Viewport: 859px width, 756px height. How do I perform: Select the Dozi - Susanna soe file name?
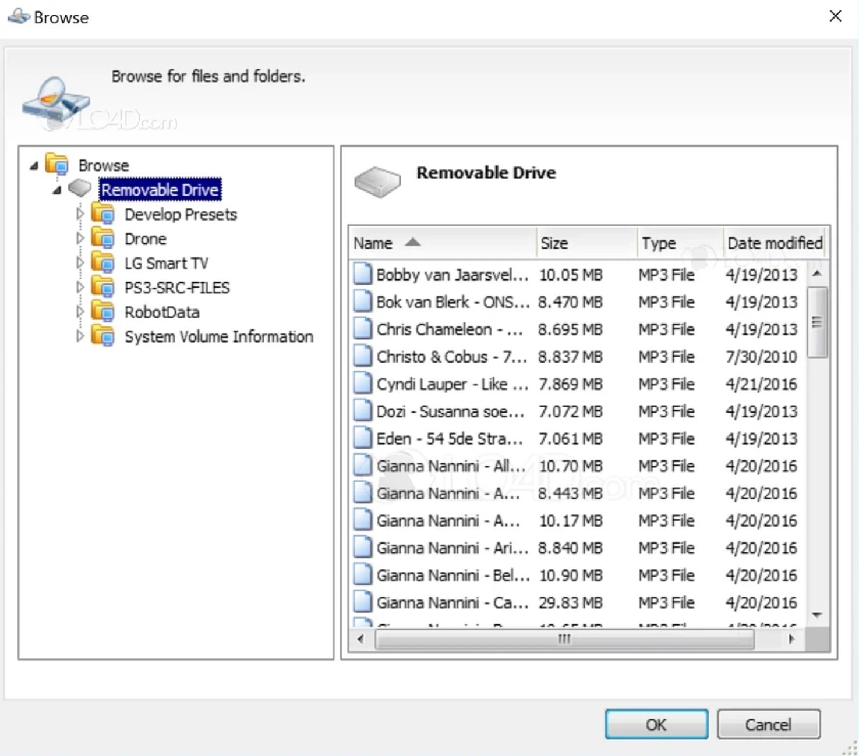point(450,411)
